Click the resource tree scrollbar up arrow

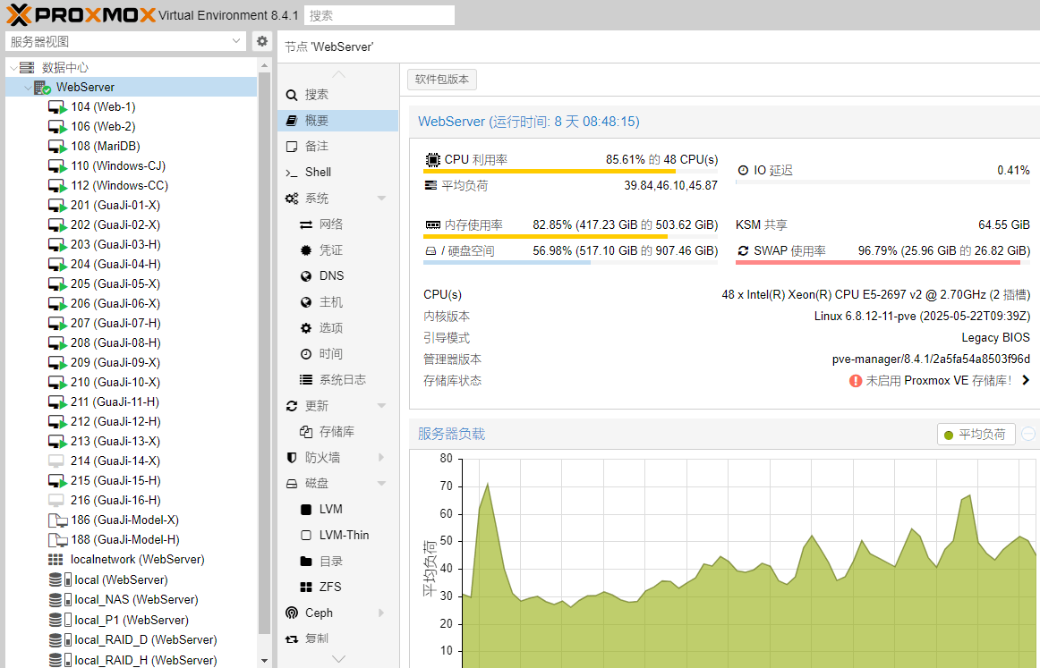click(x=265, y=65)
